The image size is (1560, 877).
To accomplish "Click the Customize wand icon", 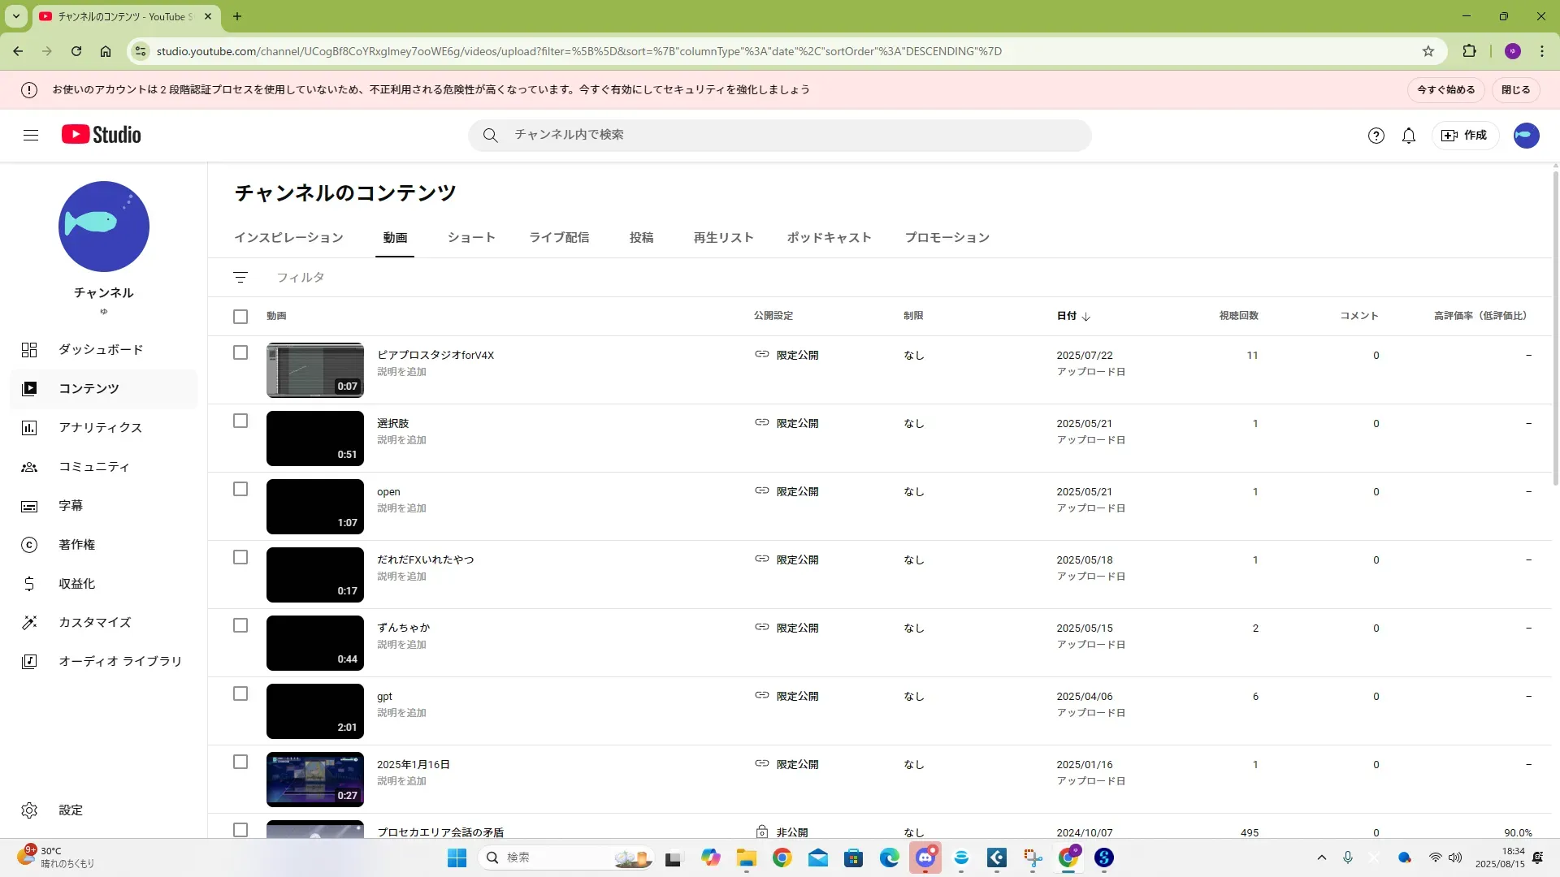I will [29, 623].
